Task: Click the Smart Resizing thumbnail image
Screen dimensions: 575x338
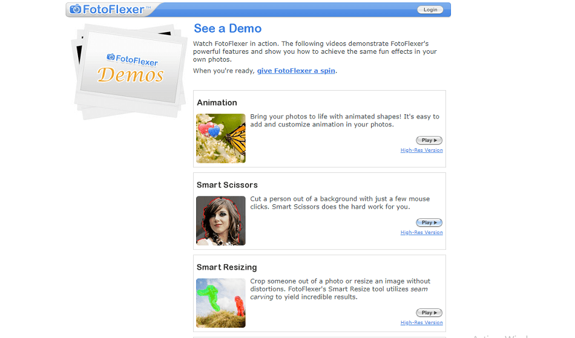Action: point(221,303)
